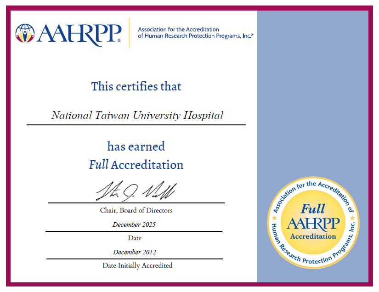
Task: Click the yellow vertical divider beside the logo
Action: click(x=129, y=33)
